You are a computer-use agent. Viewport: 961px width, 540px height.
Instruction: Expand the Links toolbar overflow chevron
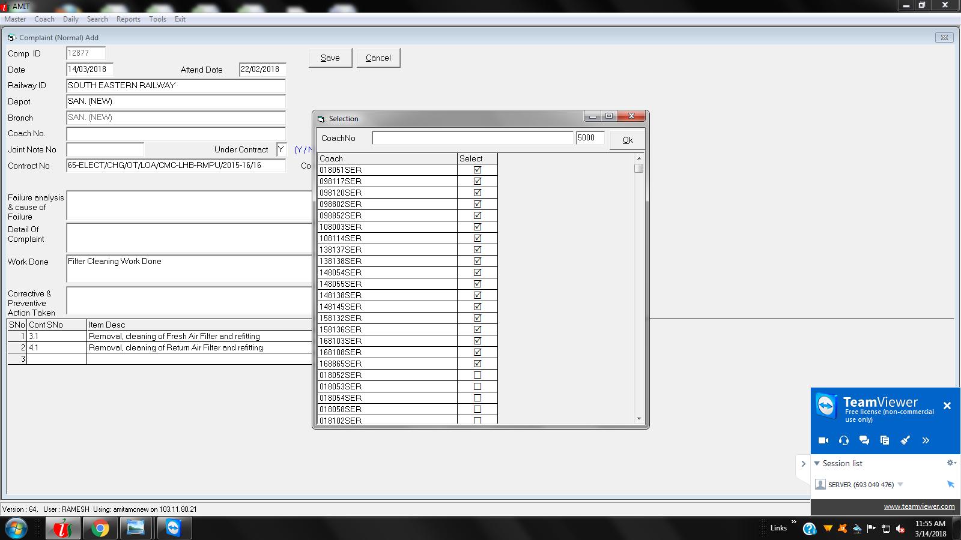point(794,522)
